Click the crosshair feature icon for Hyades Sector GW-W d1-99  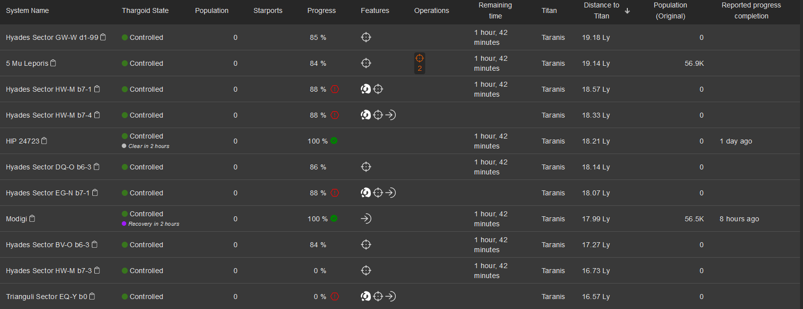pos(366,37)
